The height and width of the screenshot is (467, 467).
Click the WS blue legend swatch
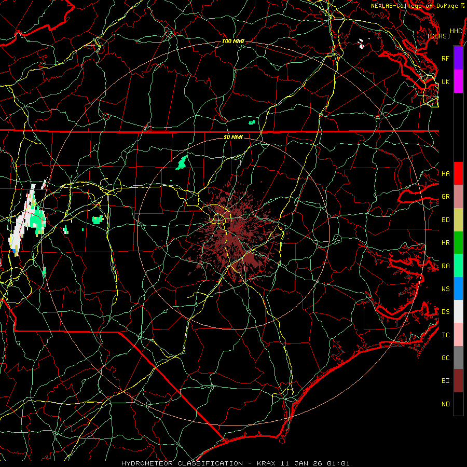pos(458,289)
